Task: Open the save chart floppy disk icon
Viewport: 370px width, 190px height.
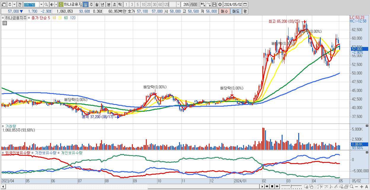Action: [x=214, y=4]
